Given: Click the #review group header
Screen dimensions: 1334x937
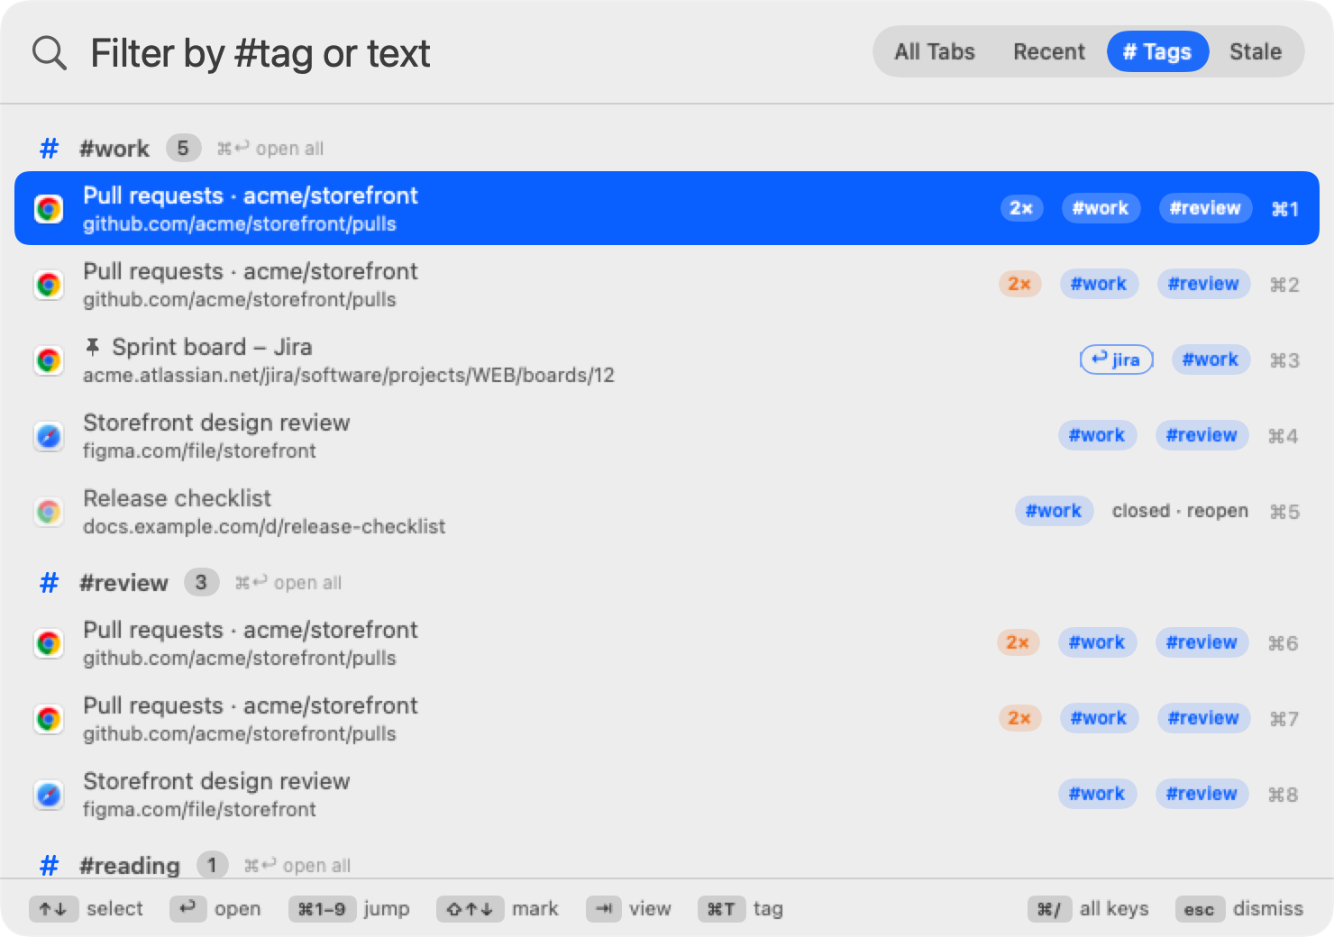Looking at the screenshot, I should (x=123, y=583).
